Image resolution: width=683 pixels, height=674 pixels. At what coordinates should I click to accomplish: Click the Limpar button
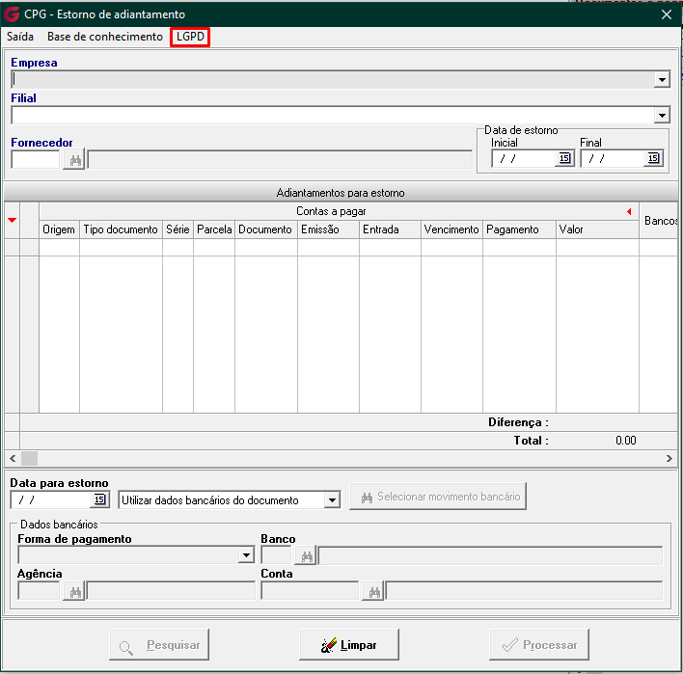tap(349, 645)
